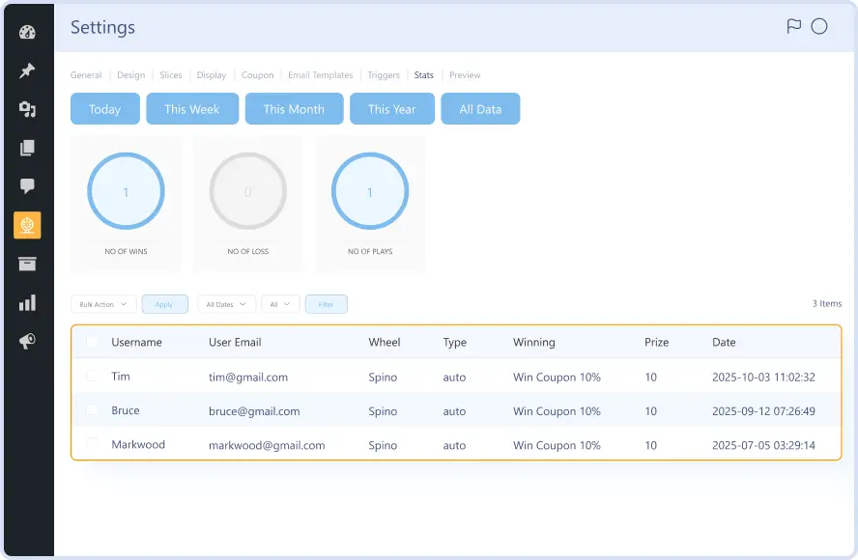Toggle the select-all checkbox in table header

click(x=92, y=342)
